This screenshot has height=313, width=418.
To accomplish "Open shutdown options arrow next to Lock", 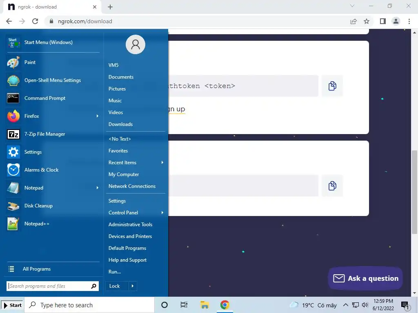I will tap(133, 286).
